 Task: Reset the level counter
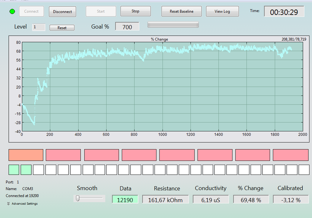click(62, 28)
